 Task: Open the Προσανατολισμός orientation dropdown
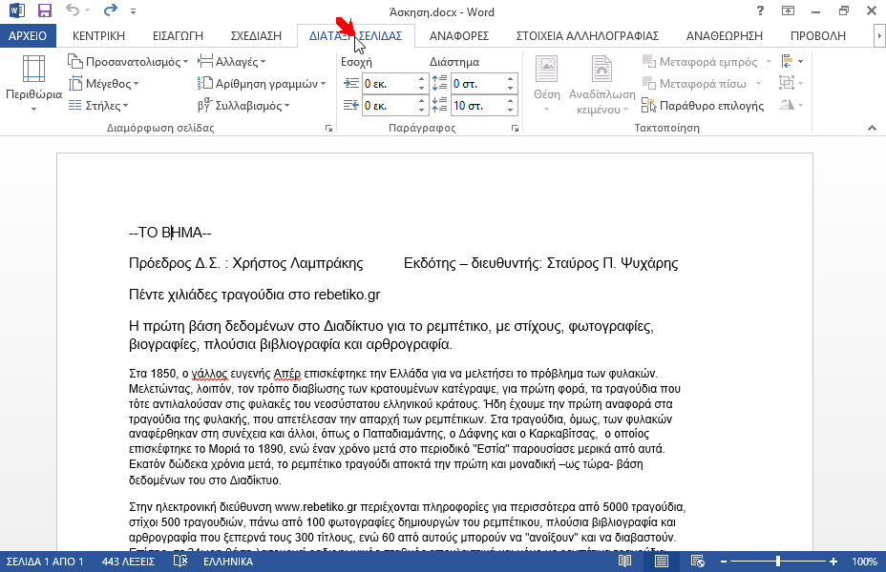pyautogui.click(x=128, y=61)
